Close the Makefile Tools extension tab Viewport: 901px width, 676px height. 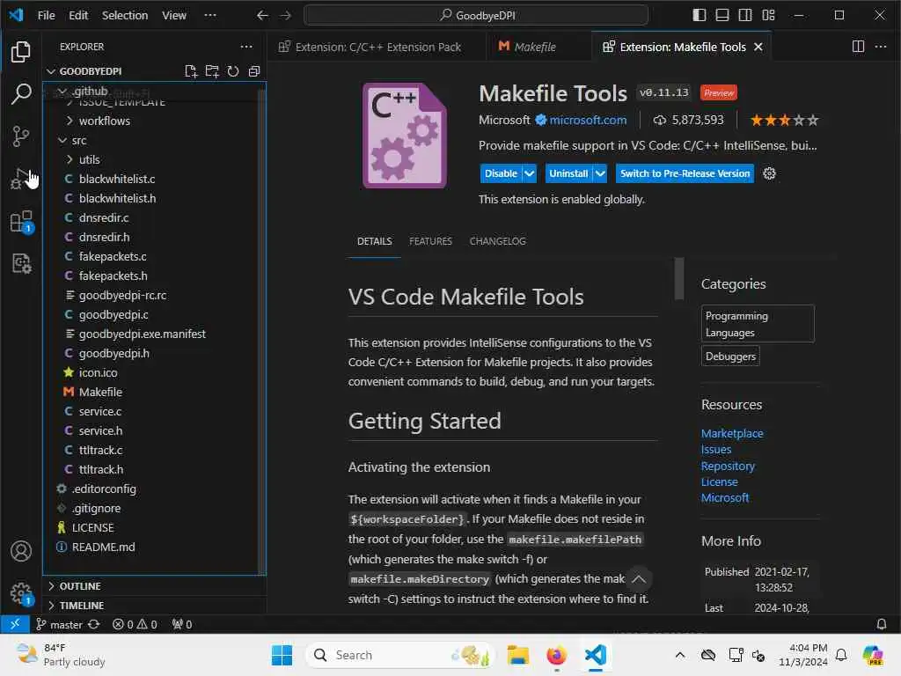point(758,48)
